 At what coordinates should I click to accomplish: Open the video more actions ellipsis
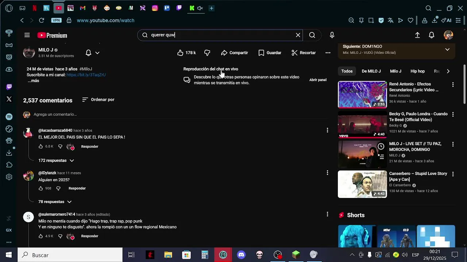(328, 53)
